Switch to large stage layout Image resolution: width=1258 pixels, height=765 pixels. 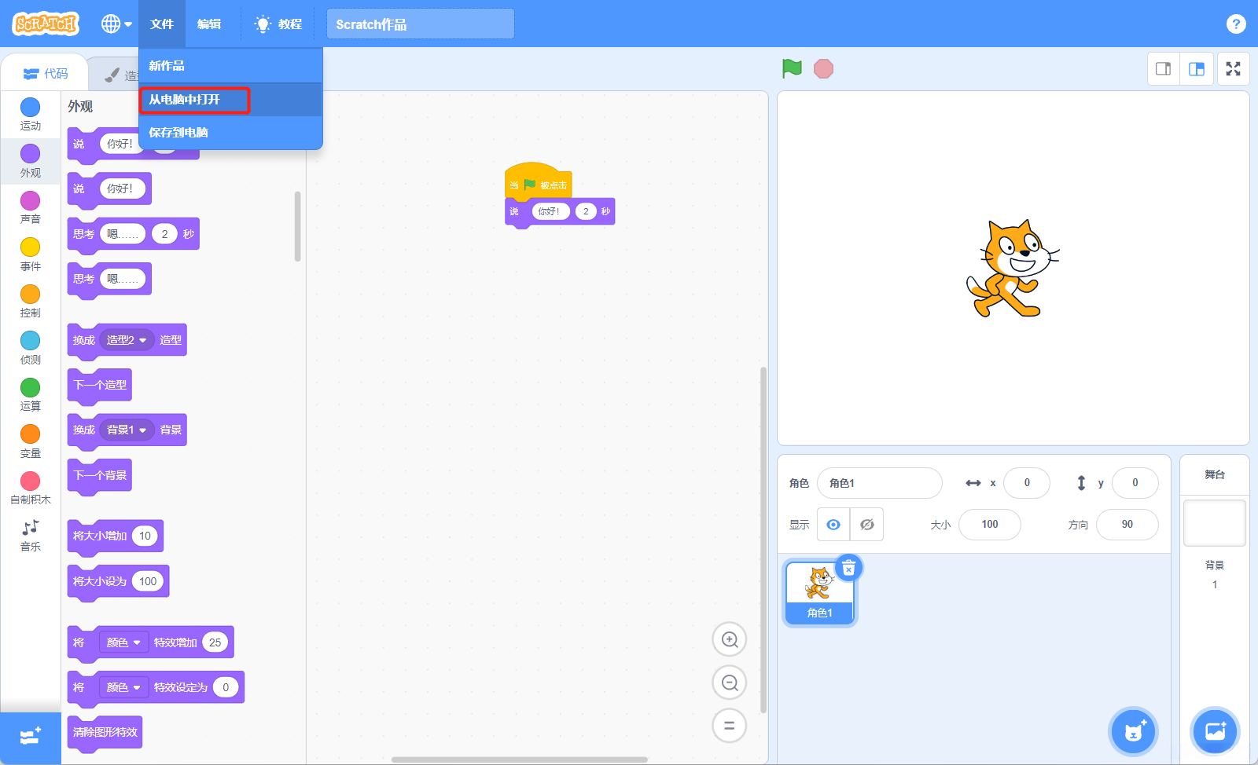[1197, 69]
